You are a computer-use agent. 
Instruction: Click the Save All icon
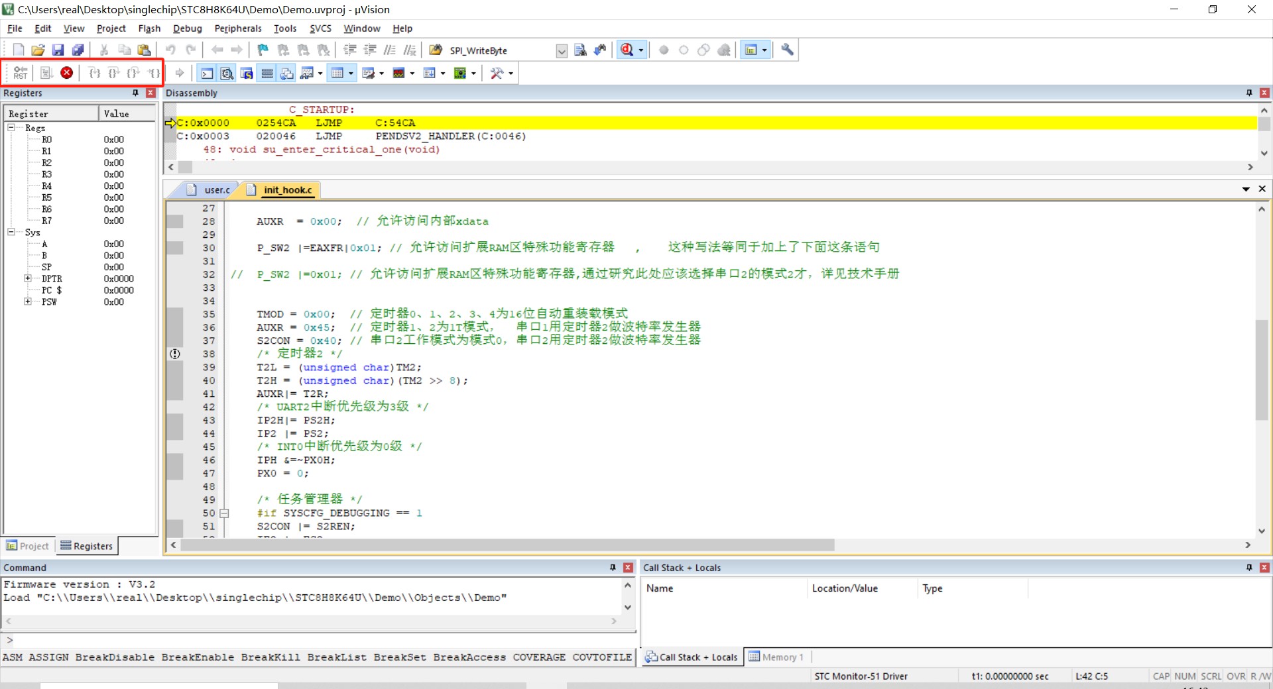(x=78, y=50)
